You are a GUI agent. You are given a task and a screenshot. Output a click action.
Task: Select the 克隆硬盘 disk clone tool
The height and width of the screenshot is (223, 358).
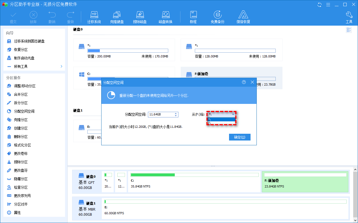pos(117,16)
